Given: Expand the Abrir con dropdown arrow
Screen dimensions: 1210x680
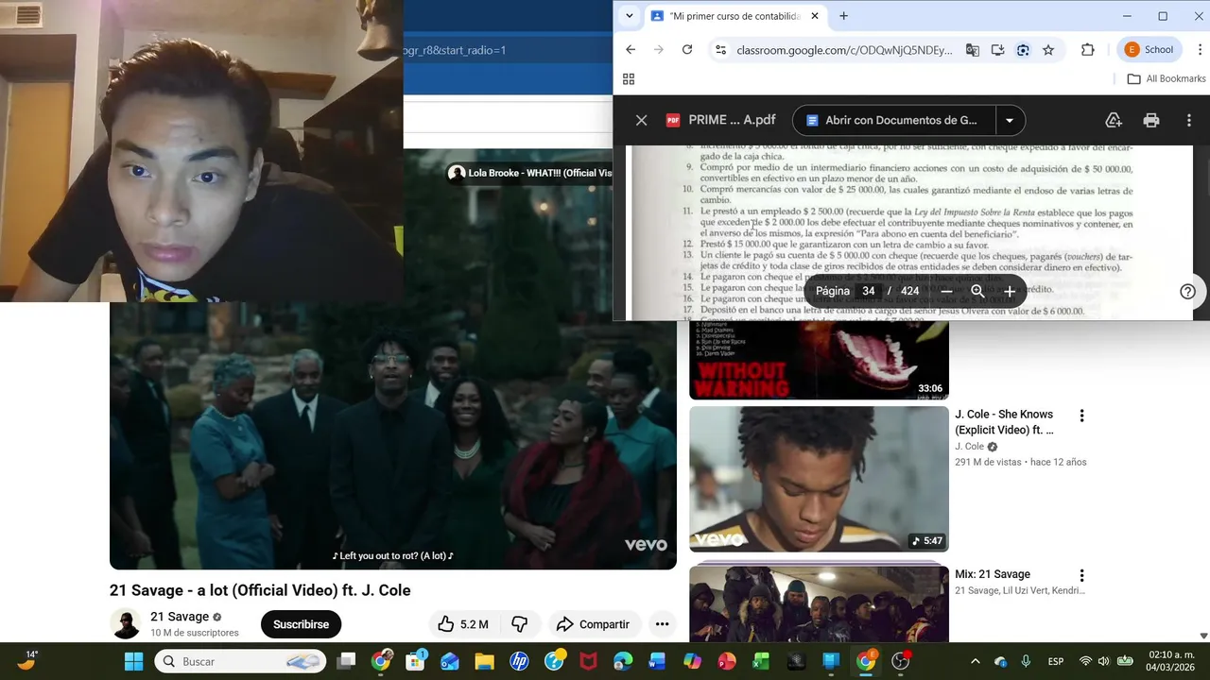Looking at the screenshot, I should coord(1010,120).
